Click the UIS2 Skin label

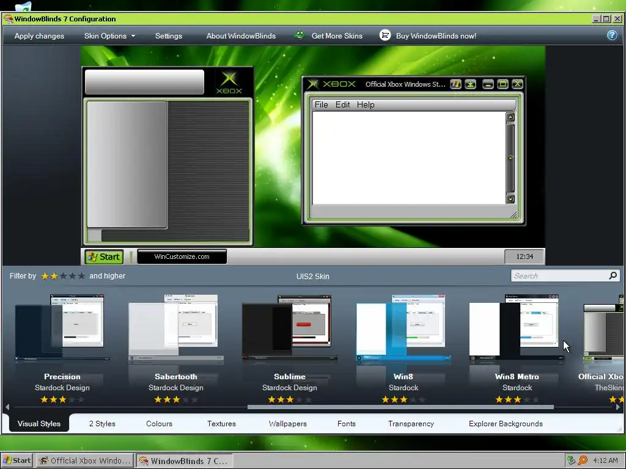coord(312,277)
